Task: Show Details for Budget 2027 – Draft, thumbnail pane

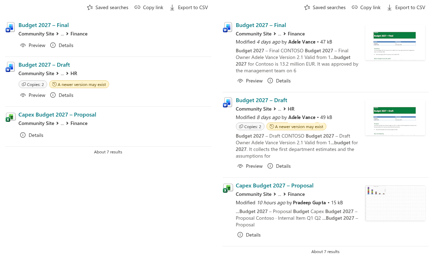Action: point(279,166)
